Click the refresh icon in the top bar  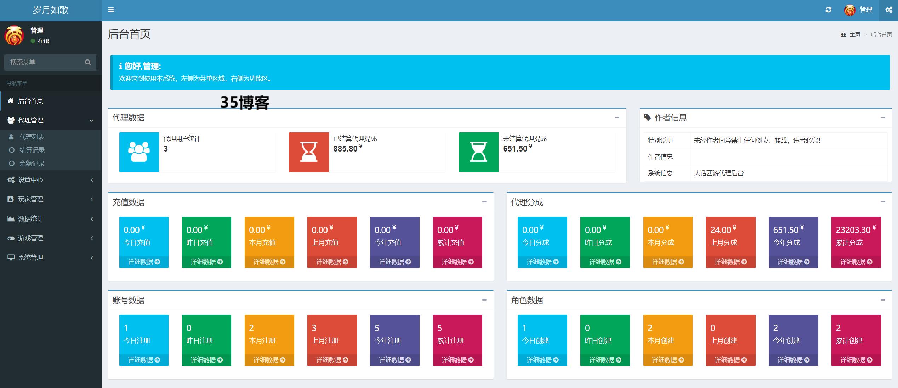coord(828,10)
